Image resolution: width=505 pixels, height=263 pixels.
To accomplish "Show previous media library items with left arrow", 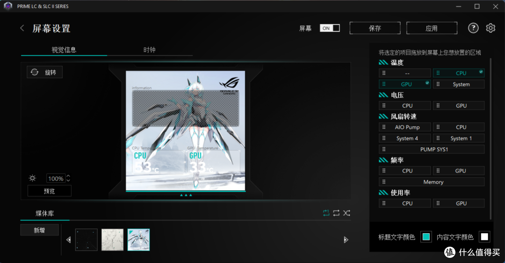I will coord(68,240).
